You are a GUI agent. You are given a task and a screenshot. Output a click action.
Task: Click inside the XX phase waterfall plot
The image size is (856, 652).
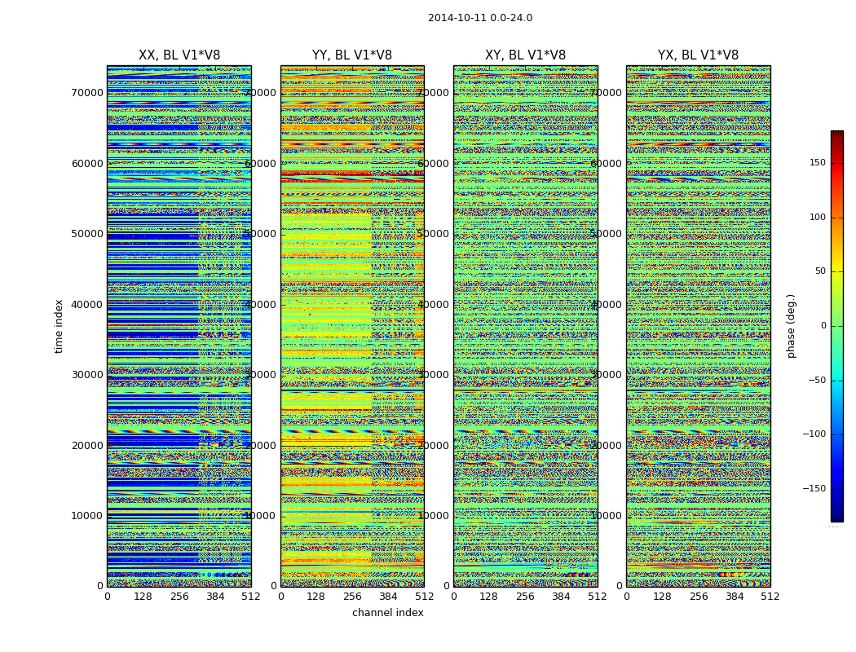[x=179, y=326]
